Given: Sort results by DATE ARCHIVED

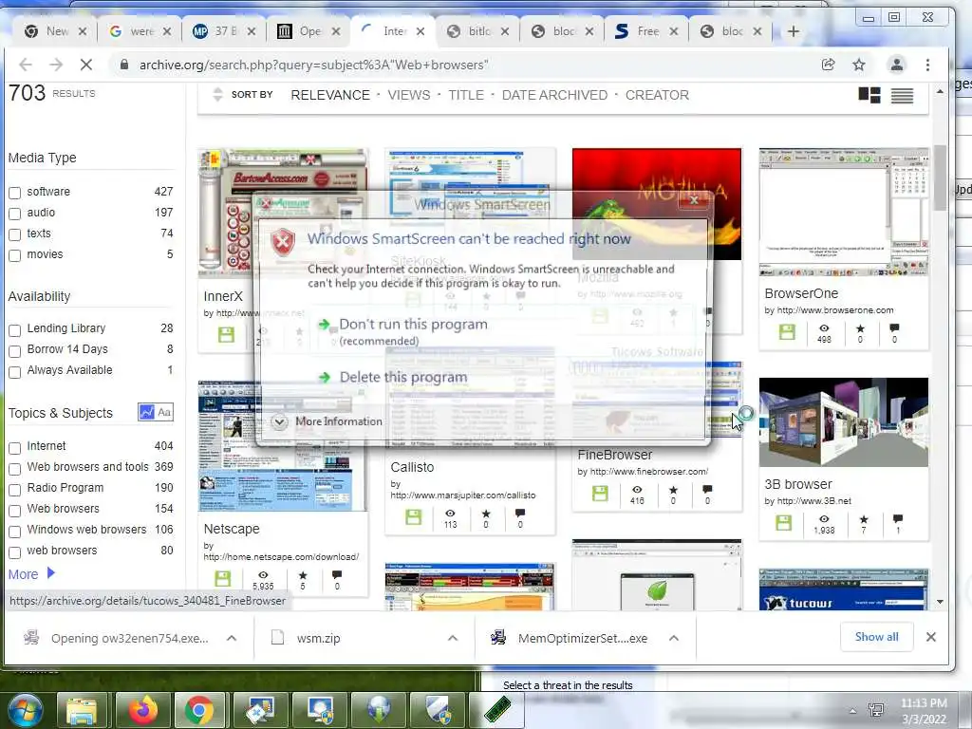Looking at the screenshot, I should click(554, 95).
